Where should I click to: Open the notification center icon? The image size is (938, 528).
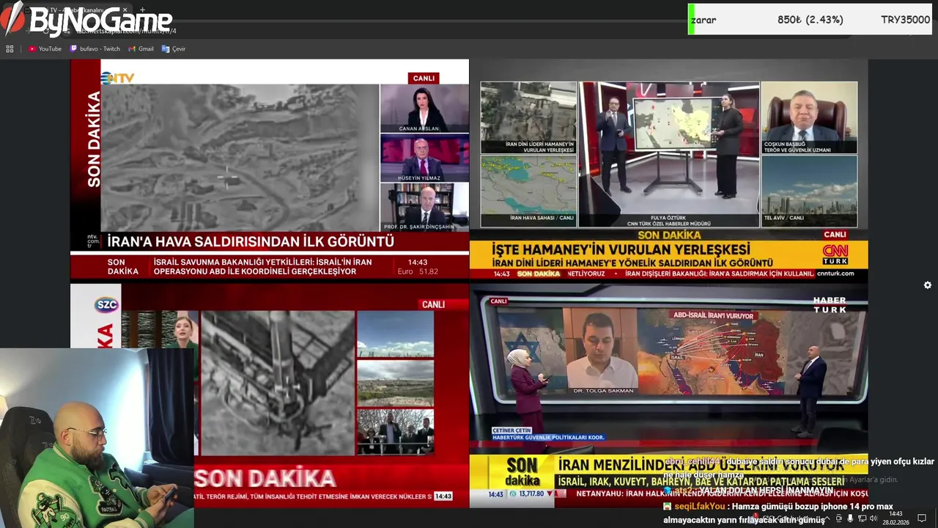pyautogui.click(x=921, y=518)
